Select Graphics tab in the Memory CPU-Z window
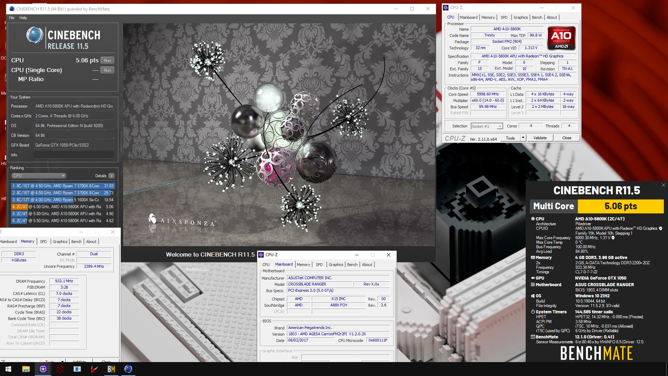This screenshot has height=376, width=668. point(60,242)
